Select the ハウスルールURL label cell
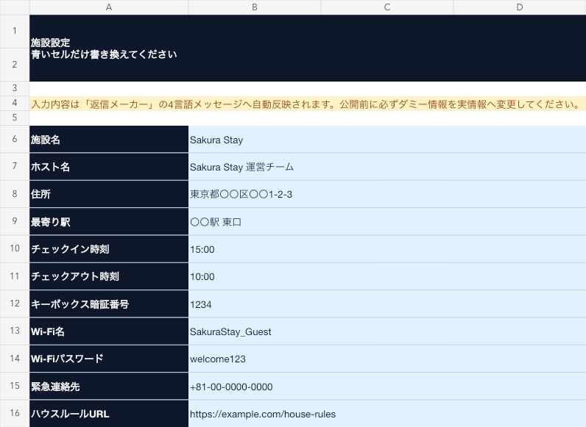Screen dimensions: 586x427 109,414
